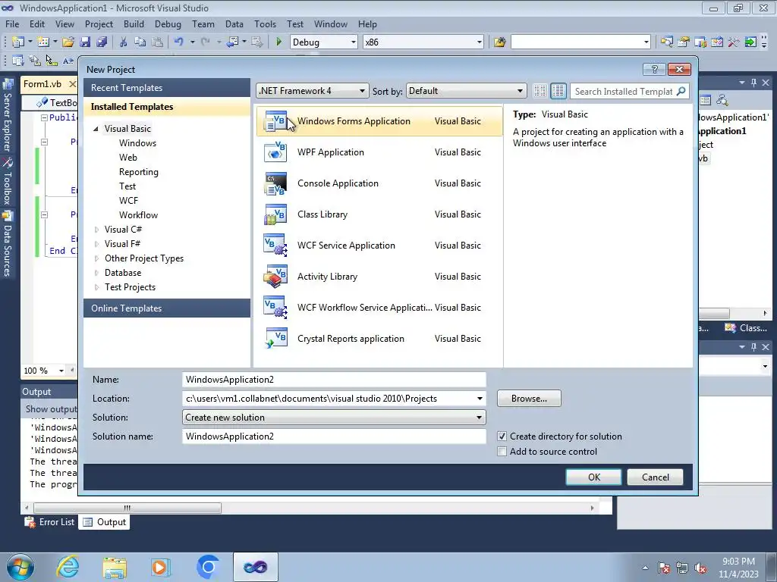This screenshot has width=777, height=582.
Task: Collapse the Visual Basic tree node
Action: [96, 129]
